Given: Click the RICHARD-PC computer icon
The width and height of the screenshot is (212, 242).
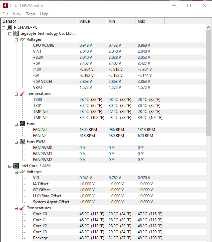Looking at the screenshot, I should (x=10, y=27).
